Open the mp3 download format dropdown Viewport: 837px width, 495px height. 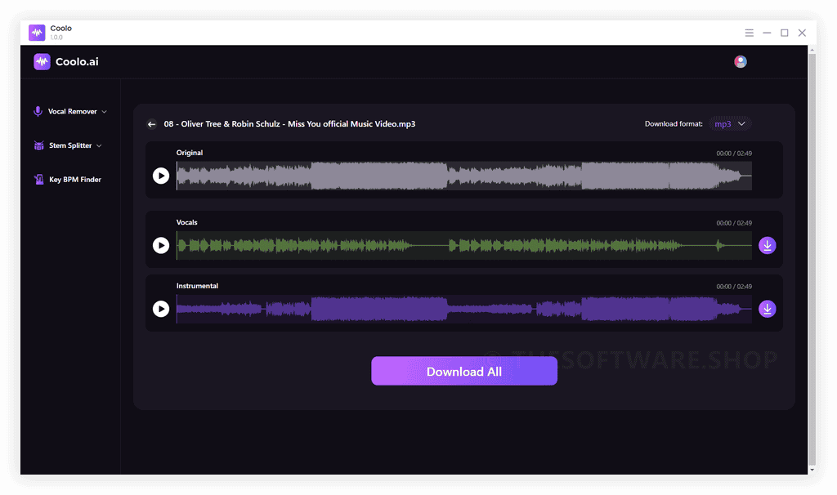click(730, 124)
